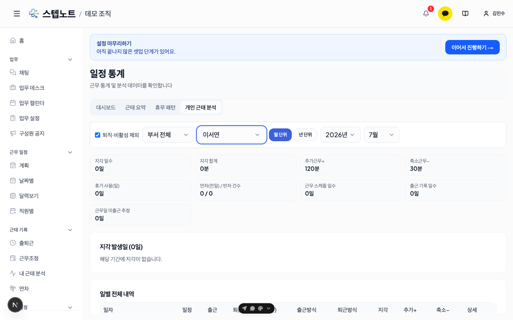
Task: Click the 출근 기록 일수 card
Action: (x=456, y=190)
